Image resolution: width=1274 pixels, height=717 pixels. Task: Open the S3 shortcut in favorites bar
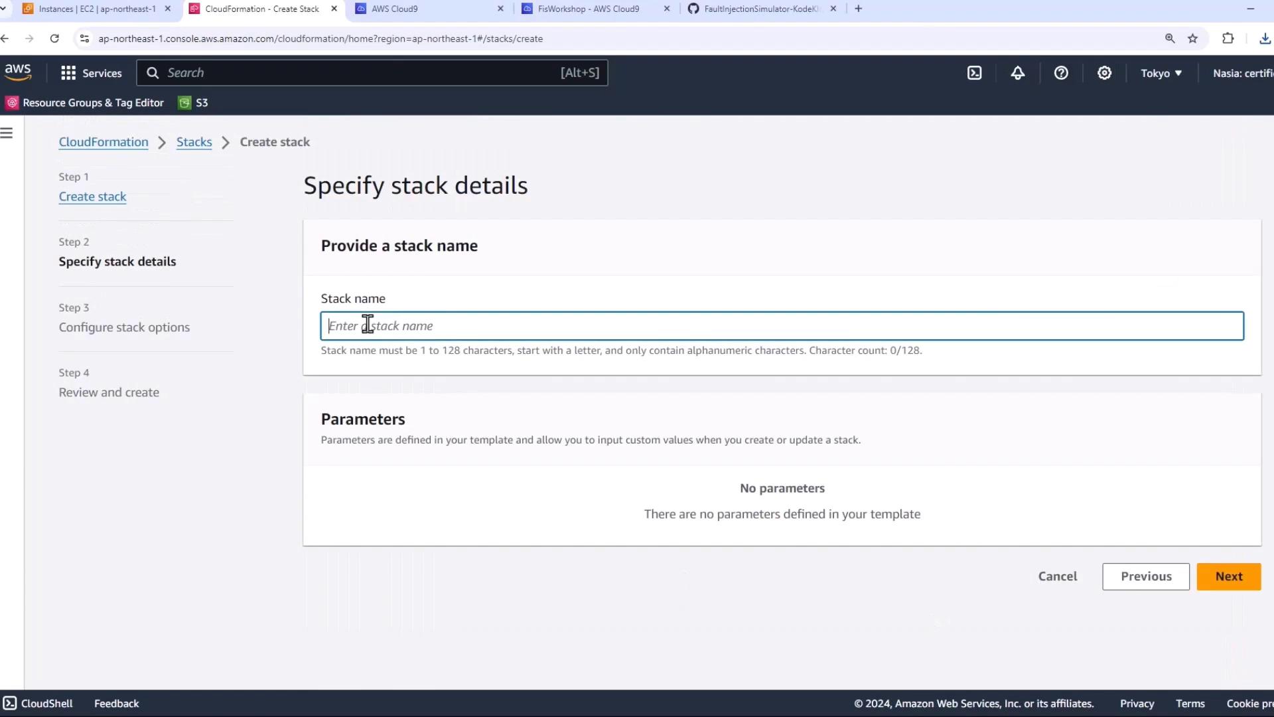coord(193,103)
